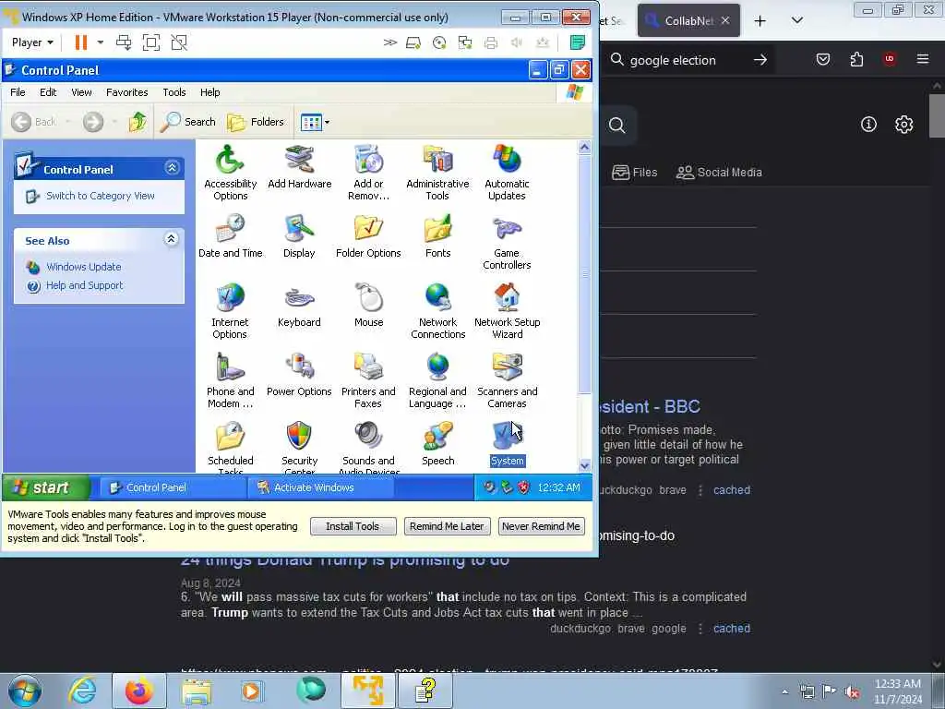Open Regional and Language Options icon

437,380
